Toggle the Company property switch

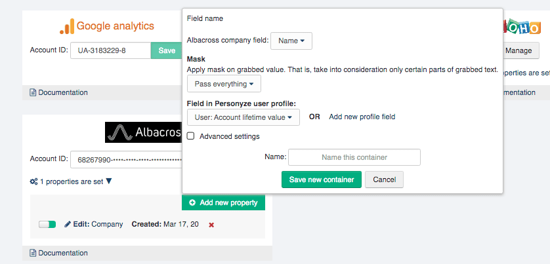pyautogui.click(x=47, y=224)
